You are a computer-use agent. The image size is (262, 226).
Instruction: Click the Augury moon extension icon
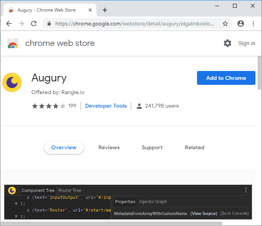(12, 83)
